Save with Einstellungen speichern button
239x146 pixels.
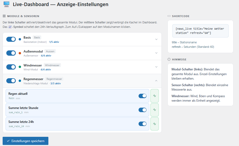tap(26, 141)
